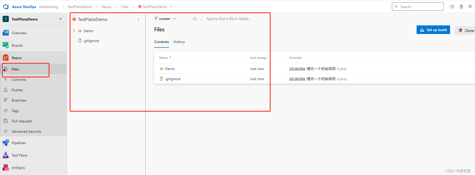Click the TestPlansDemo project breadcrumb link
Image resolution: width=475 pixels, height=175 pixels.
tap(80, 7)
